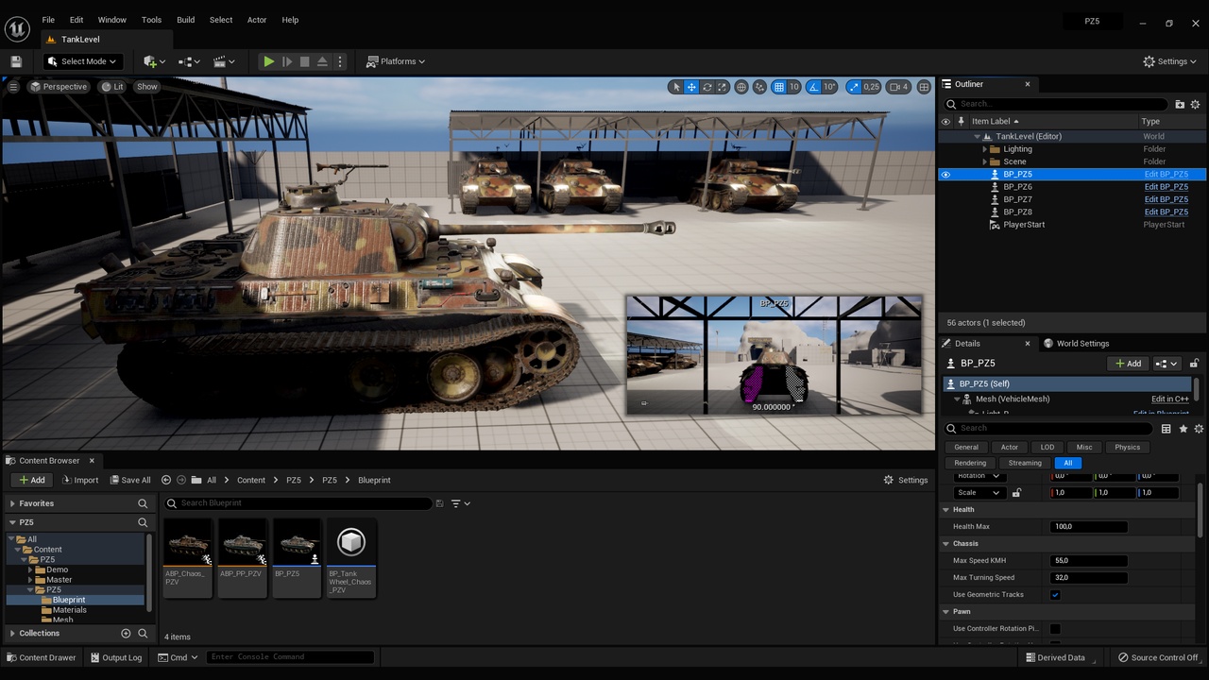The height and width of the screenshot is (680, 1209).
Task: Click the Max Speed KMH value field
Action: tap(1088, 561)
